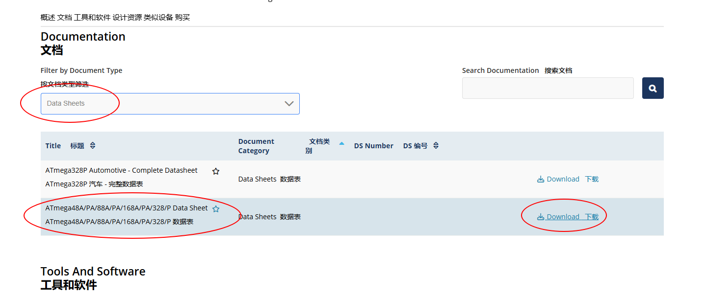Open the 工具和软件 tab

point(92,18)
